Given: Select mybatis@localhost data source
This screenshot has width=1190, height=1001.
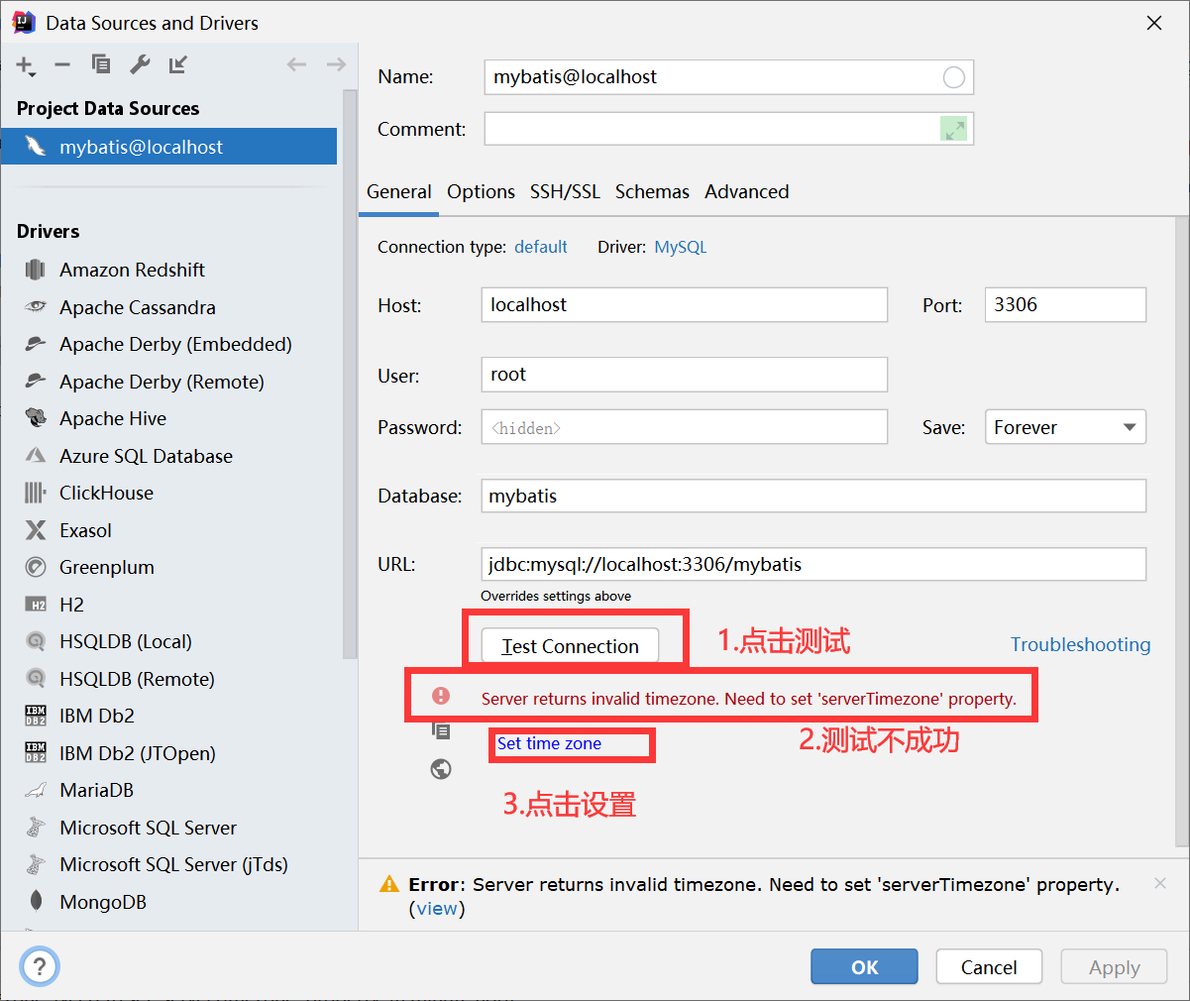Looking at the screenshot, I should pos(169,147).
